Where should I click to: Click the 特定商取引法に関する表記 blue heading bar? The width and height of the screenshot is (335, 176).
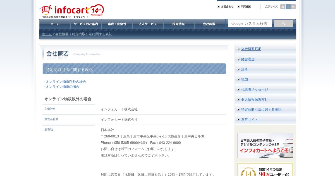tap(134, 69)
